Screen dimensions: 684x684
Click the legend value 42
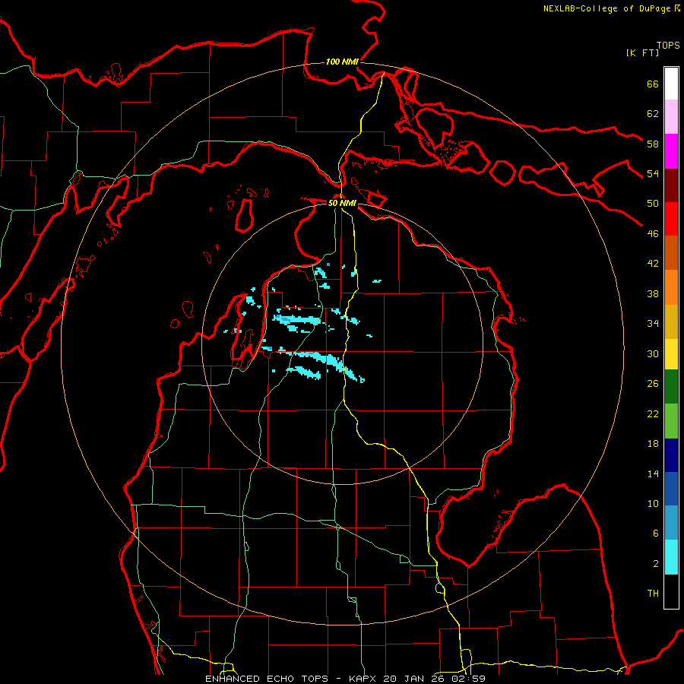[x=653, y=264]
